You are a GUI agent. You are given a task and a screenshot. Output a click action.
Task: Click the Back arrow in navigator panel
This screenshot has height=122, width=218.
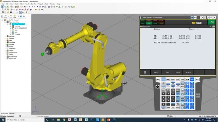(6, 17)
